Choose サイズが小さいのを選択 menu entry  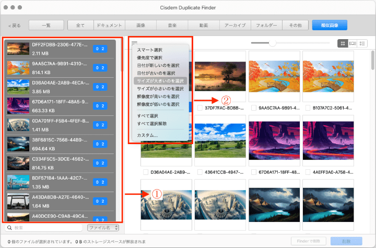(160, 89)
